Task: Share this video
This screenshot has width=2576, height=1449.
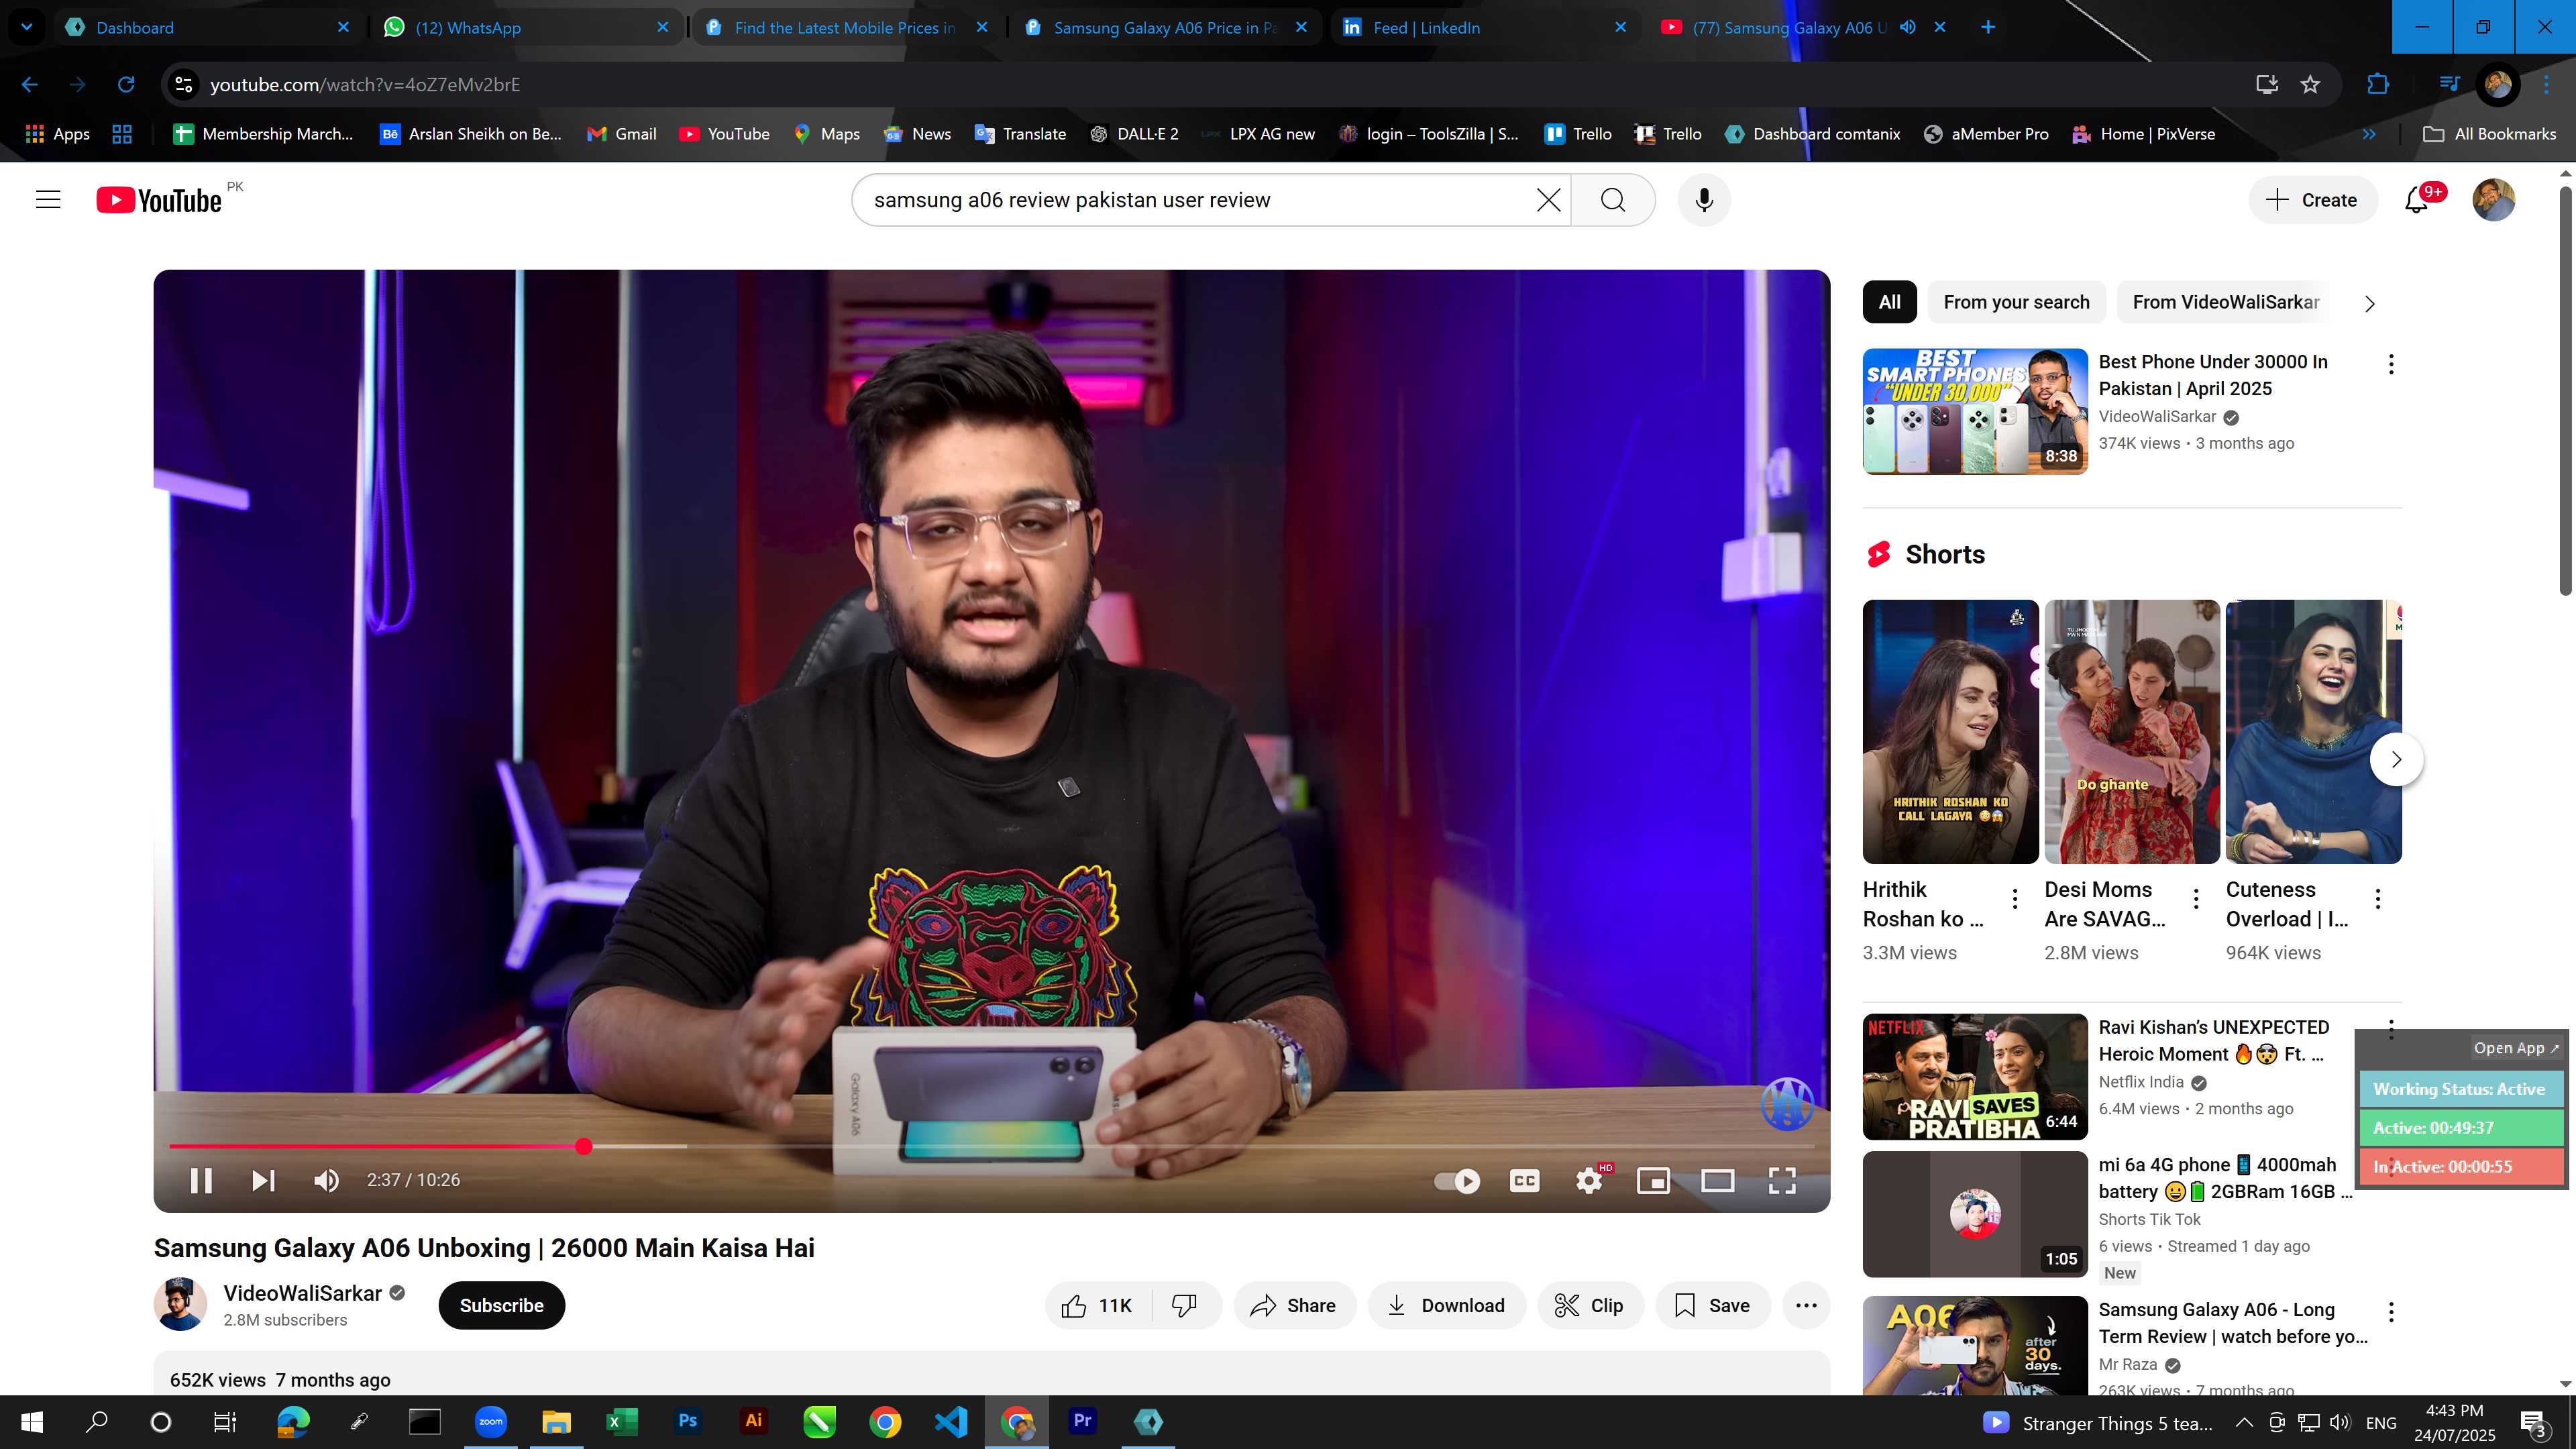Action: coord(1294,1306)
